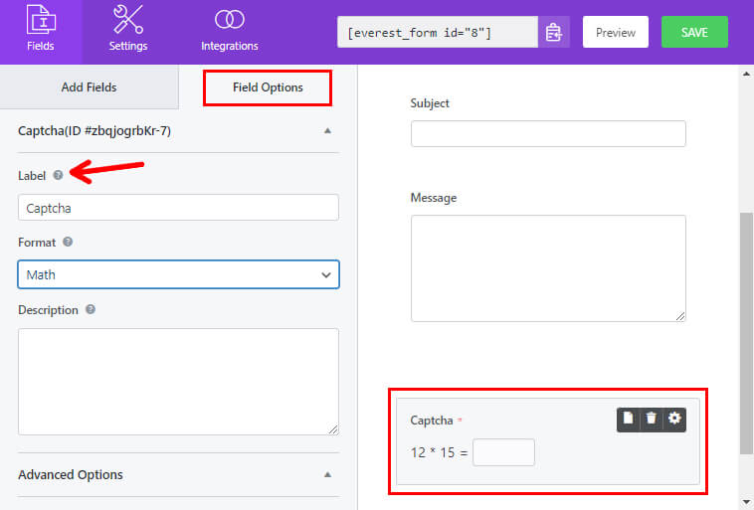Click the captcha answer box

click(503, 452)
